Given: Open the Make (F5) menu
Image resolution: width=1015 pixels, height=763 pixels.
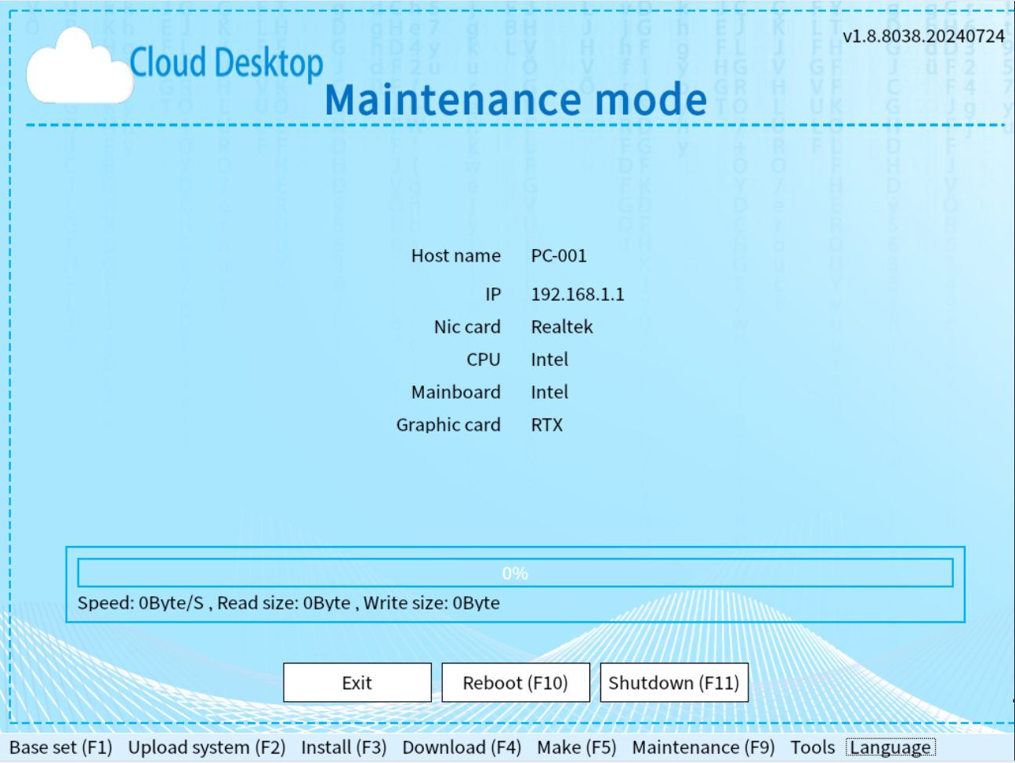Looking at the screenshot, I should tap(577, 747).
